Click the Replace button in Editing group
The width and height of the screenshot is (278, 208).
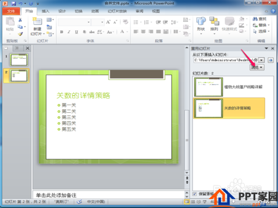[x=261, y=25]
